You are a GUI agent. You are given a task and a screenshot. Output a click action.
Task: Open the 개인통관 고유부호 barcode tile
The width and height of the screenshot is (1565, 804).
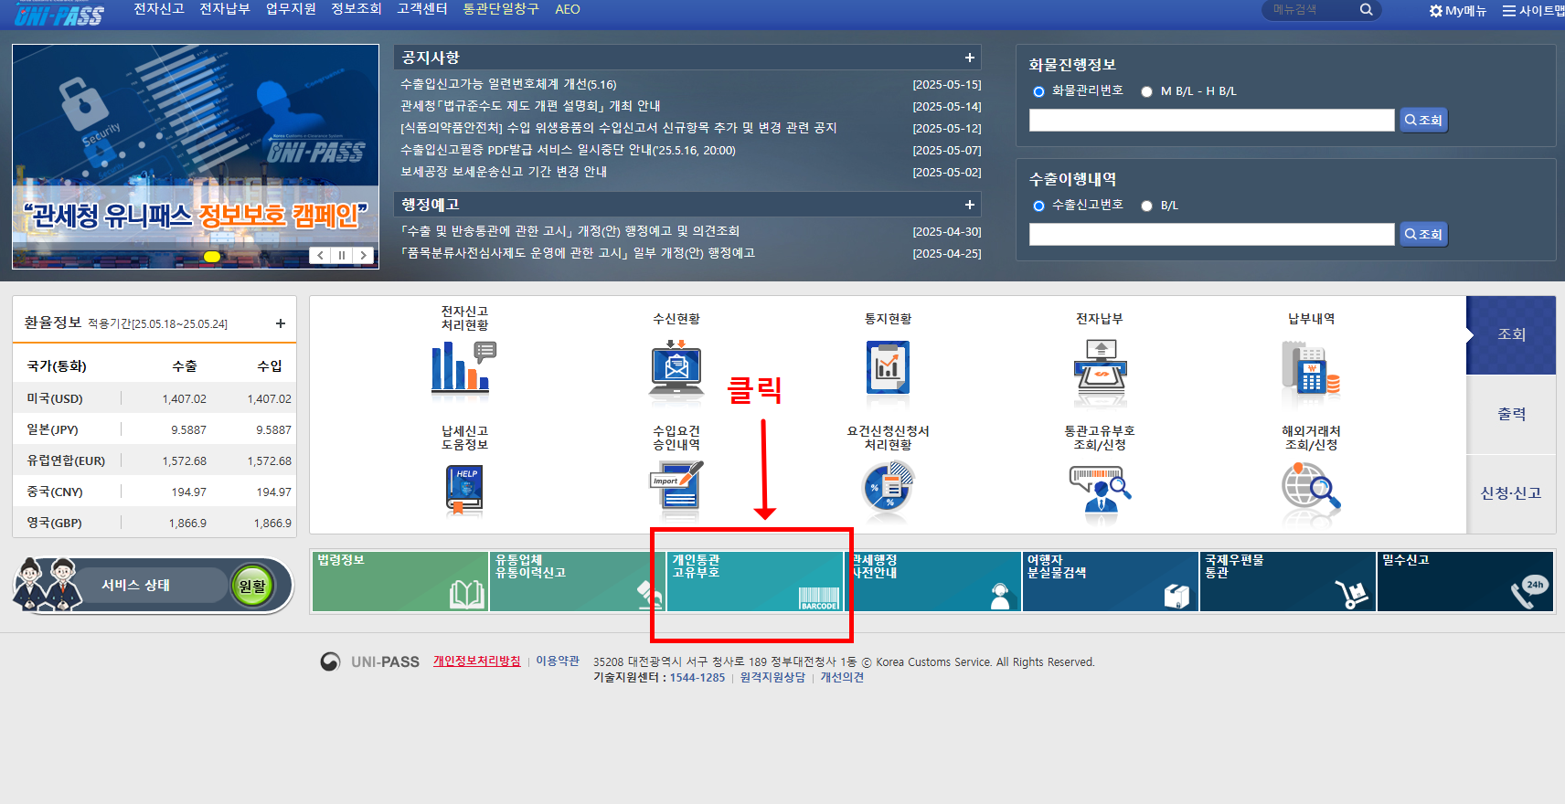(755, 581)
